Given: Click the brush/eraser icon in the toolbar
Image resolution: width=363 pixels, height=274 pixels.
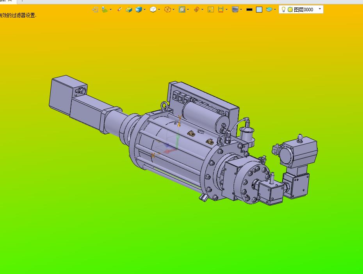Looking at the screenshot, I should coord(119,9).
